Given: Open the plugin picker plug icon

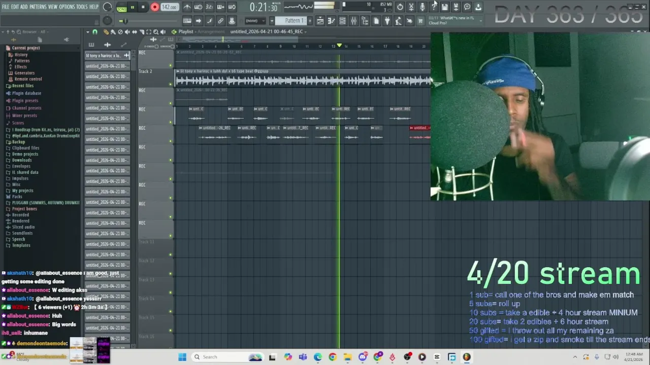Looking at the screenshot, I should (x=387, y=21).
